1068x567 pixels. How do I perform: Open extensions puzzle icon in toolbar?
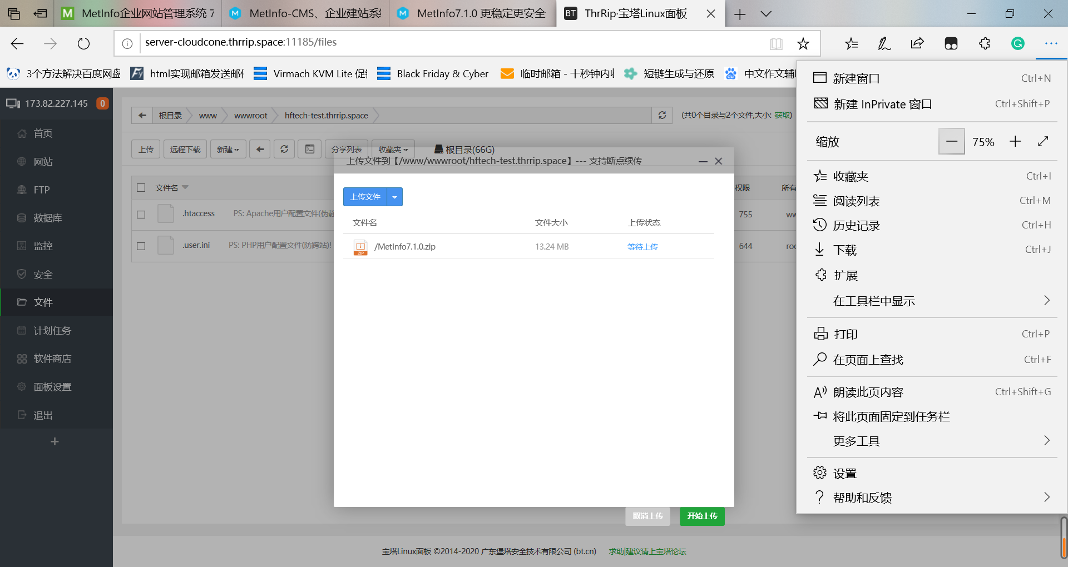(985, 43)
